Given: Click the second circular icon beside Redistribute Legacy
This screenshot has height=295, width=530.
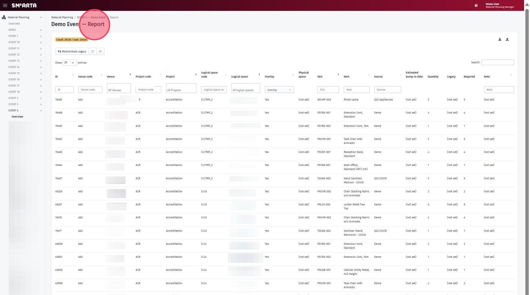Looking at the screenshot, I should click(100, 51).
